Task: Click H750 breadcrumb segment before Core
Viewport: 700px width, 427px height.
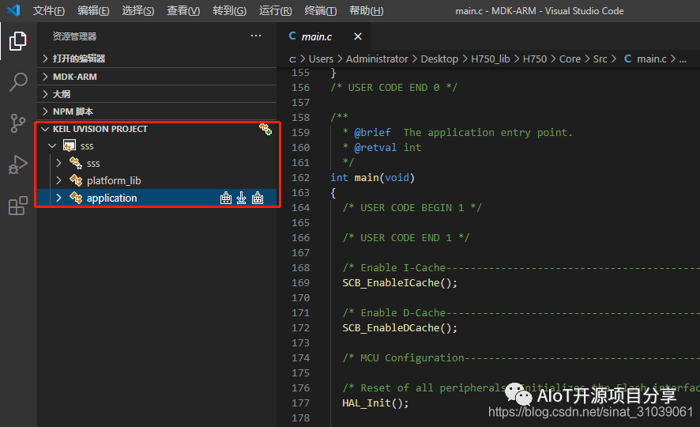Action: click(534, 59)
